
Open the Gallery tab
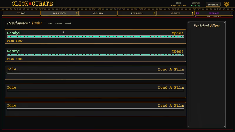click(98, 13)
